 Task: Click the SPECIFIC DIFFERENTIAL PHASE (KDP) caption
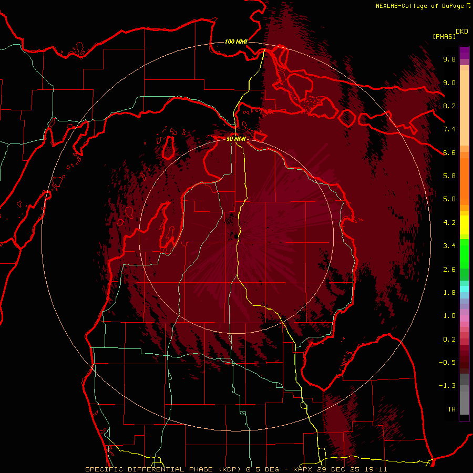[x=163, y=469]
